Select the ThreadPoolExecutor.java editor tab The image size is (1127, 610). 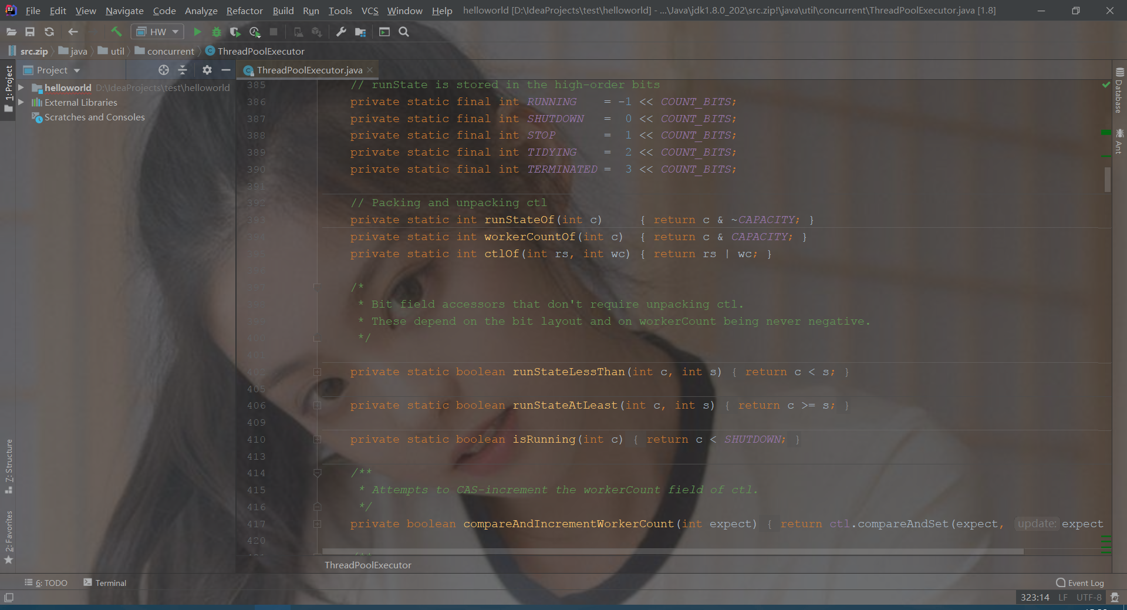(308, 70)
